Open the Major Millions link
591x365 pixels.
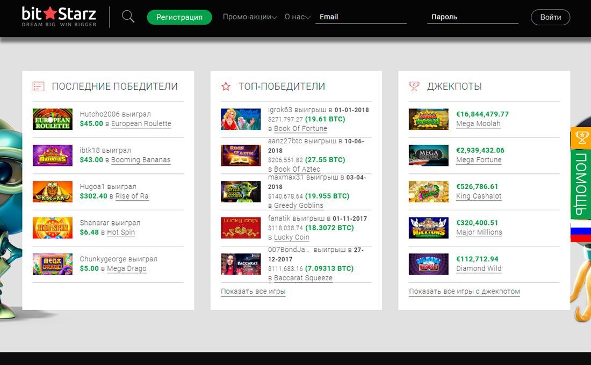(479, 232)
